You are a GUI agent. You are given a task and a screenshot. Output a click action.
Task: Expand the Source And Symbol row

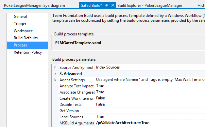[x=55, y=67]
